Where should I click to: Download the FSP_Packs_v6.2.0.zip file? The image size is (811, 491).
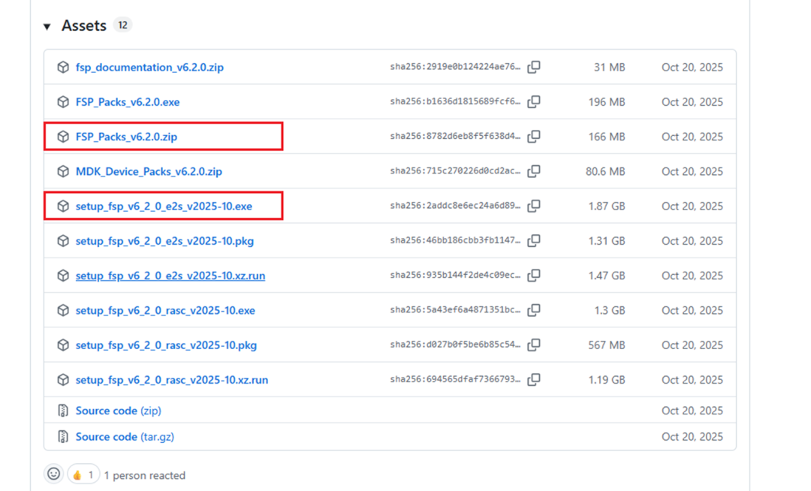pyautogui.click(x=126, y=137)
